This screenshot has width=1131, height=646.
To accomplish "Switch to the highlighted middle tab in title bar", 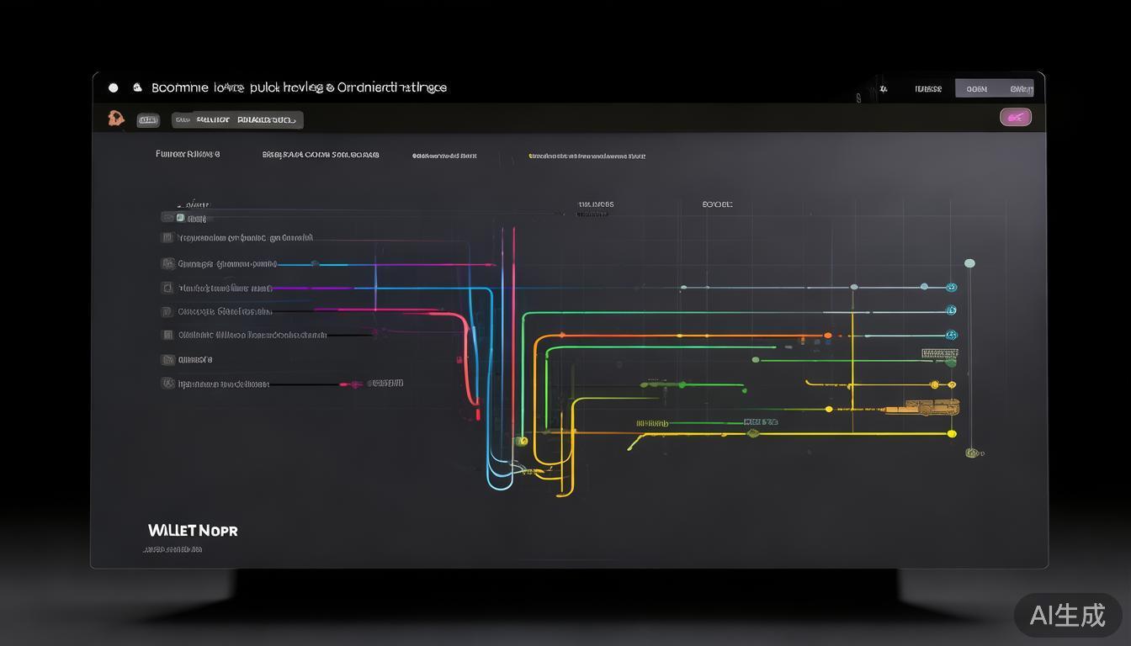I will (x=976, y=88).
